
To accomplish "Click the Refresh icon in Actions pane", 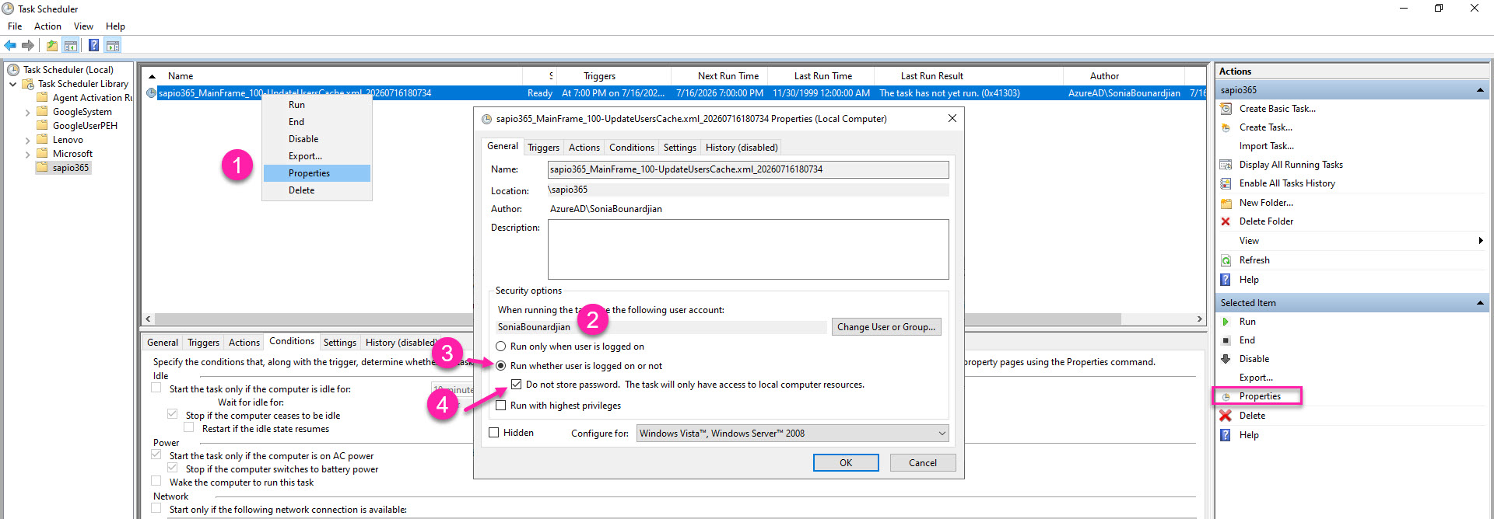I will [1226, 260].
